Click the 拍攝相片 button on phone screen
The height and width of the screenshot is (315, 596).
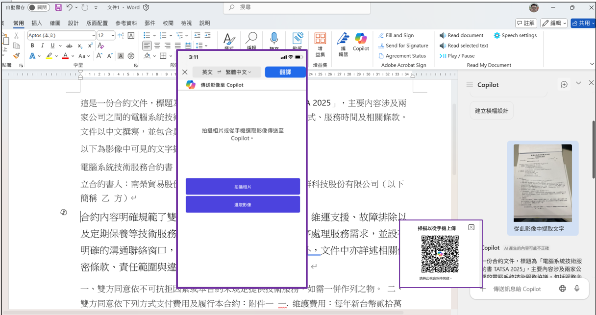[x=243, y=187]
